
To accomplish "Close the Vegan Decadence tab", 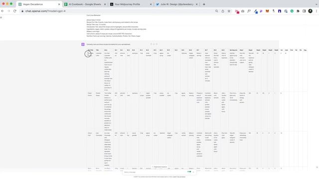I will point(59,4).
